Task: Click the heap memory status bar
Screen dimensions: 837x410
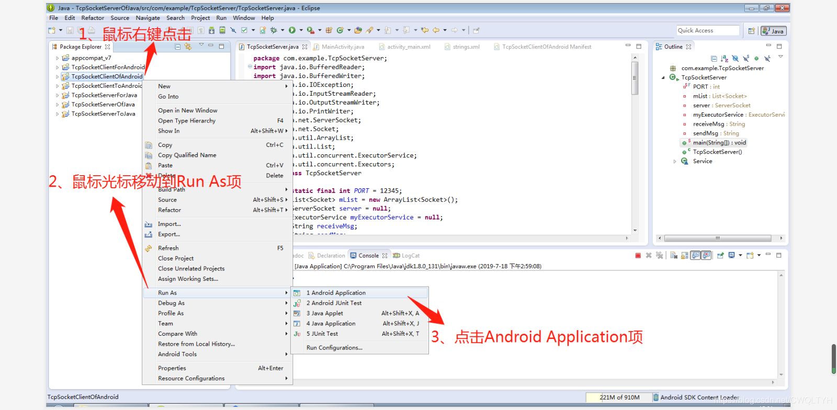Action: [x=619, y=397]
